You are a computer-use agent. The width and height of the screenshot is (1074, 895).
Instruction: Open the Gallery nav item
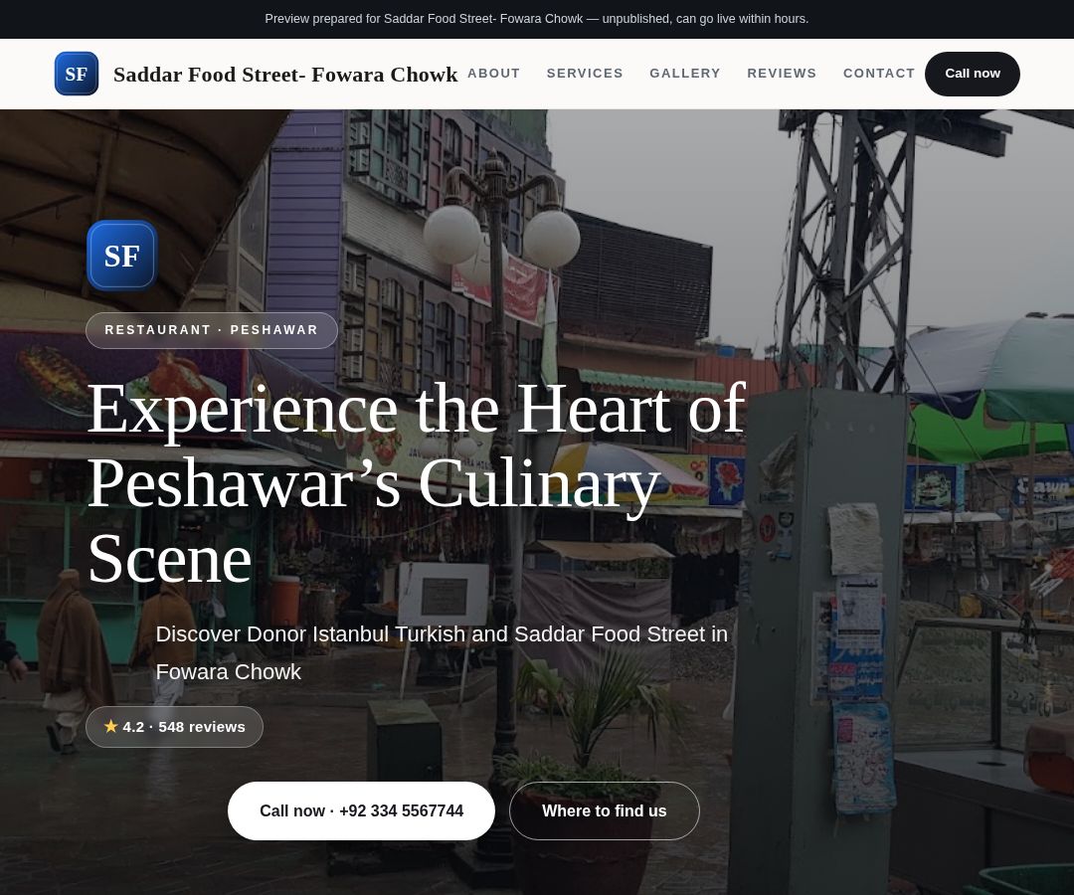click(x=685, y=74)
